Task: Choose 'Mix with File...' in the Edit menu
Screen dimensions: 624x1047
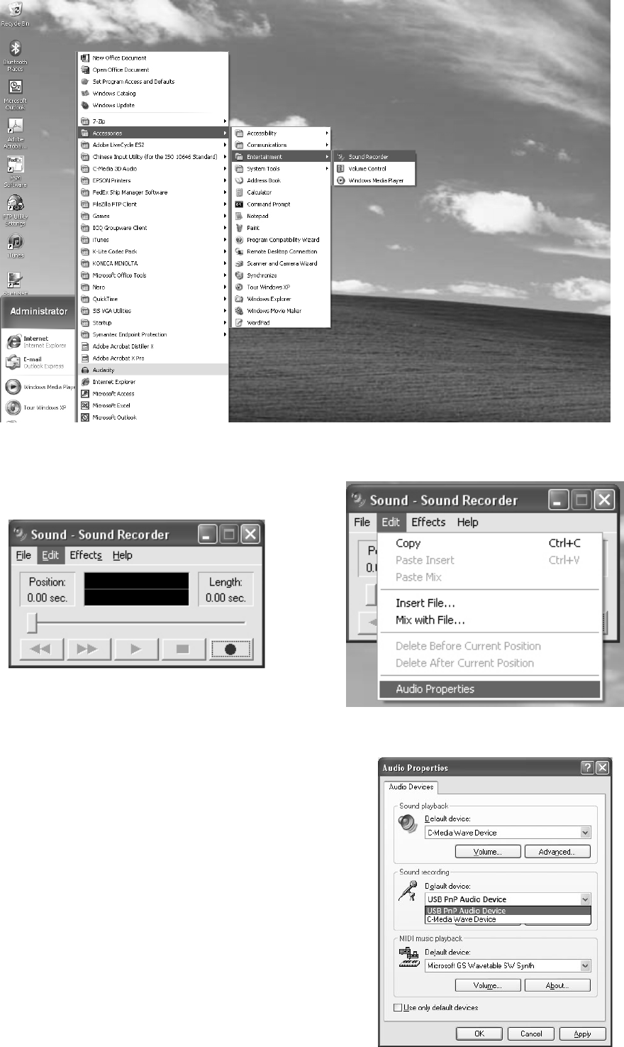Action: [489, 620]
